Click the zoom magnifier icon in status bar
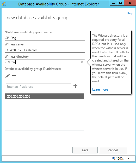 tap(114, 158)
